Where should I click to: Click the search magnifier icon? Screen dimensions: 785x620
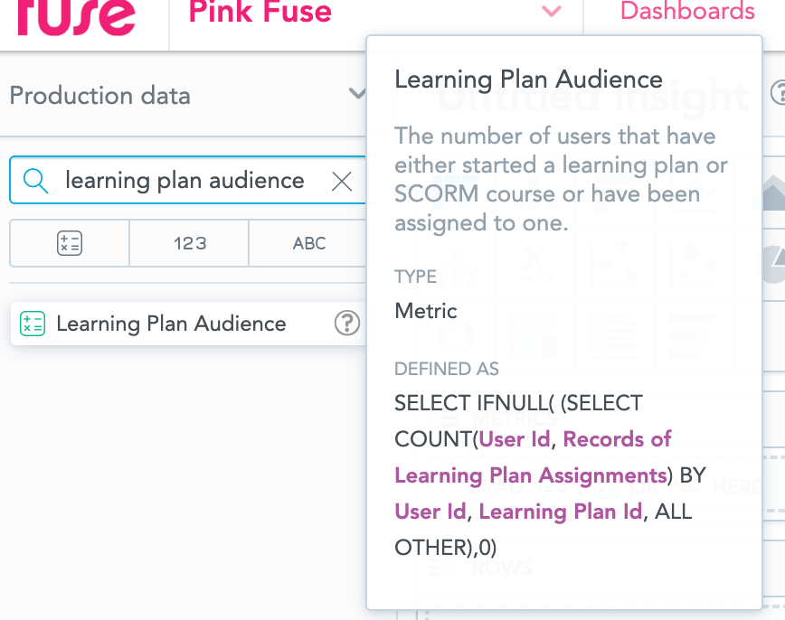click(x=35, y=181)
